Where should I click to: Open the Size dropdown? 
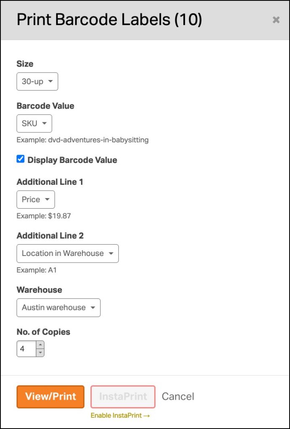point(37,81)
